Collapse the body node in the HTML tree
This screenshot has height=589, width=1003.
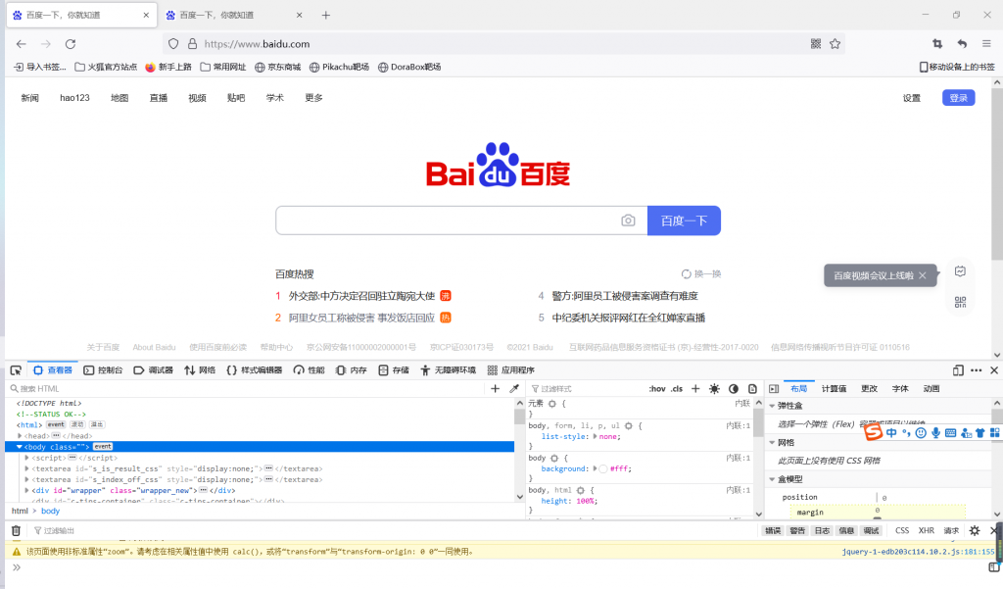tap(20, 447)
